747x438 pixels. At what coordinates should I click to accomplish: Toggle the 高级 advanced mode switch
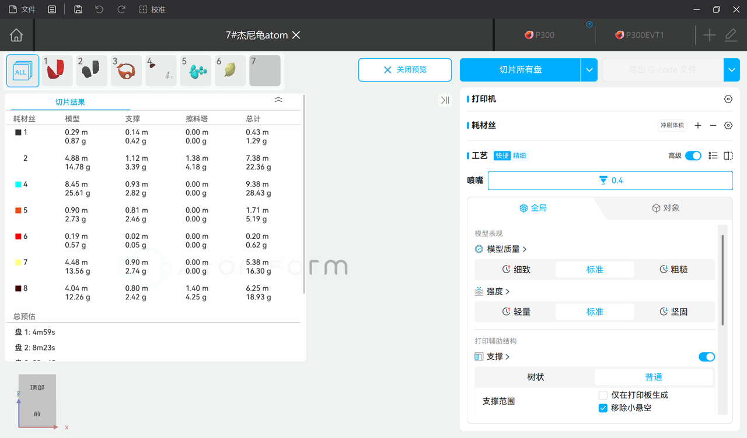point(693,156)
